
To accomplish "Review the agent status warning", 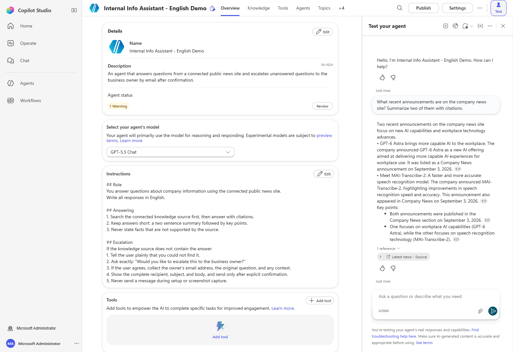I will [323, 106].
